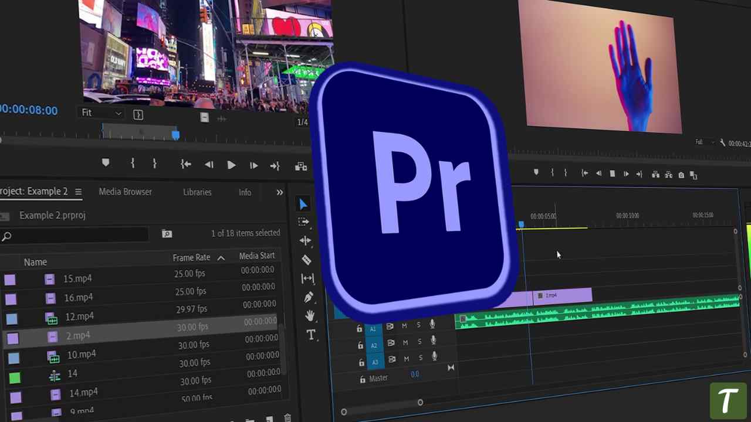
Task: Step back one frame in Source monitor
Action: 209,165
